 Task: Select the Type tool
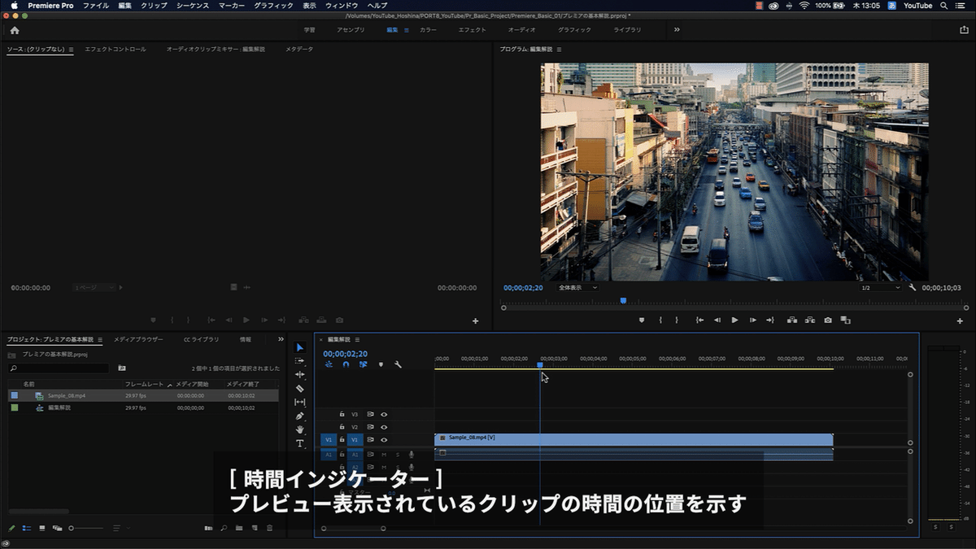(x=299, y=443)
